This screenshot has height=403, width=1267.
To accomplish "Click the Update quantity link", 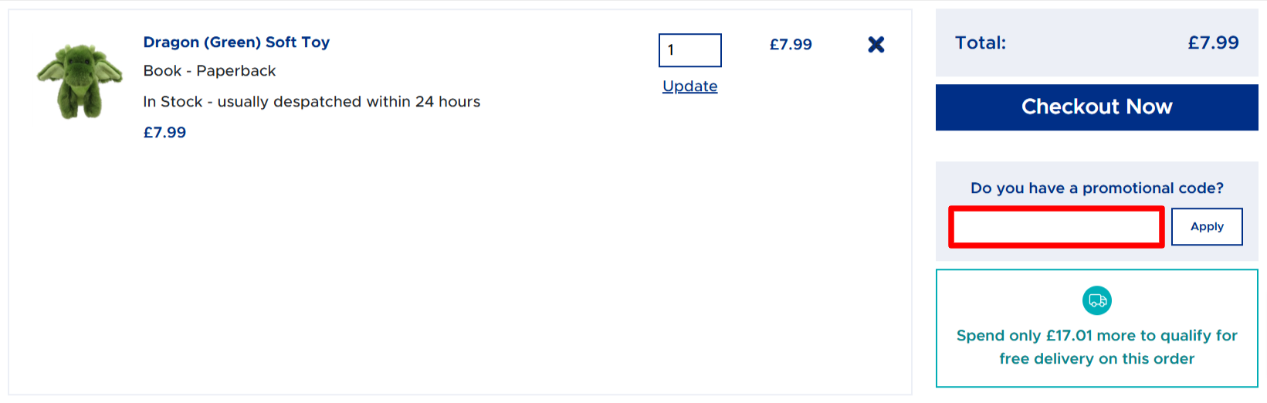I will 689,86.
